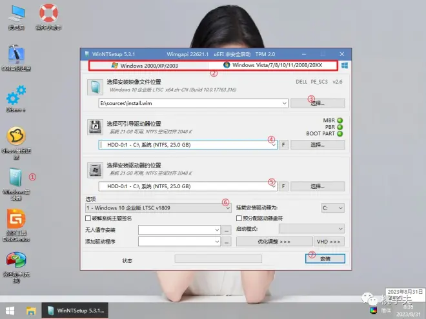Close the WinNTSetup window
Image resolution: width=426 pixels, height=319 pixels.
click(342, 54)
